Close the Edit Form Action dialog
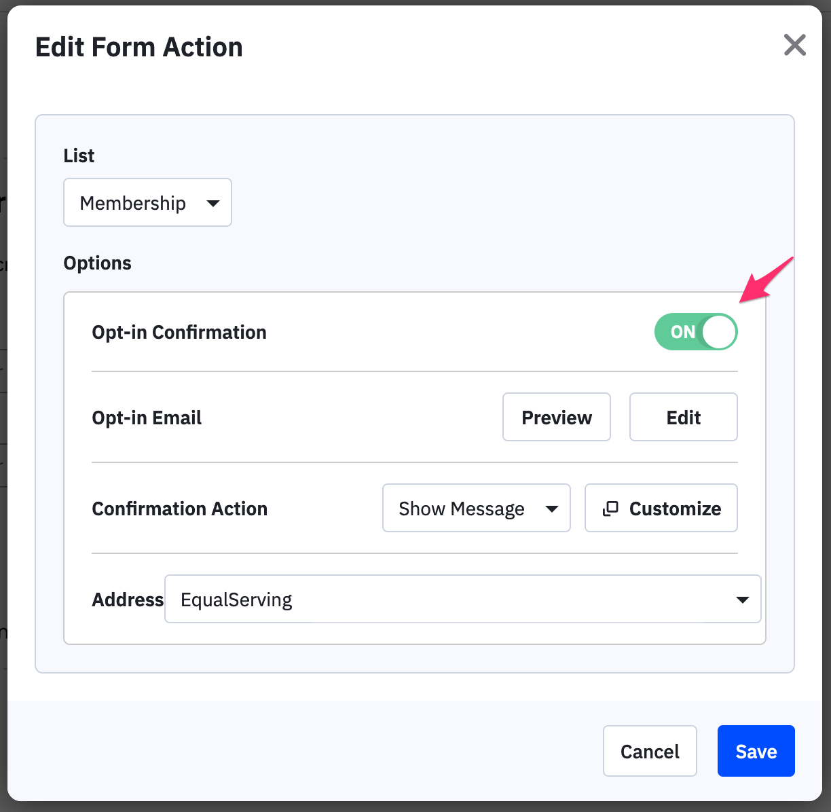Viewport: 831px width, 812px height. (794, 45)
